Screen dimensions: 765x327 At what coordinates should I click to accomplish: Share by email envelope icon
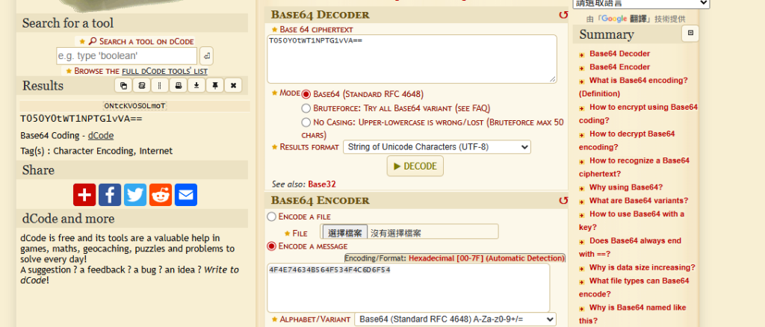click(x=186, y=195)
